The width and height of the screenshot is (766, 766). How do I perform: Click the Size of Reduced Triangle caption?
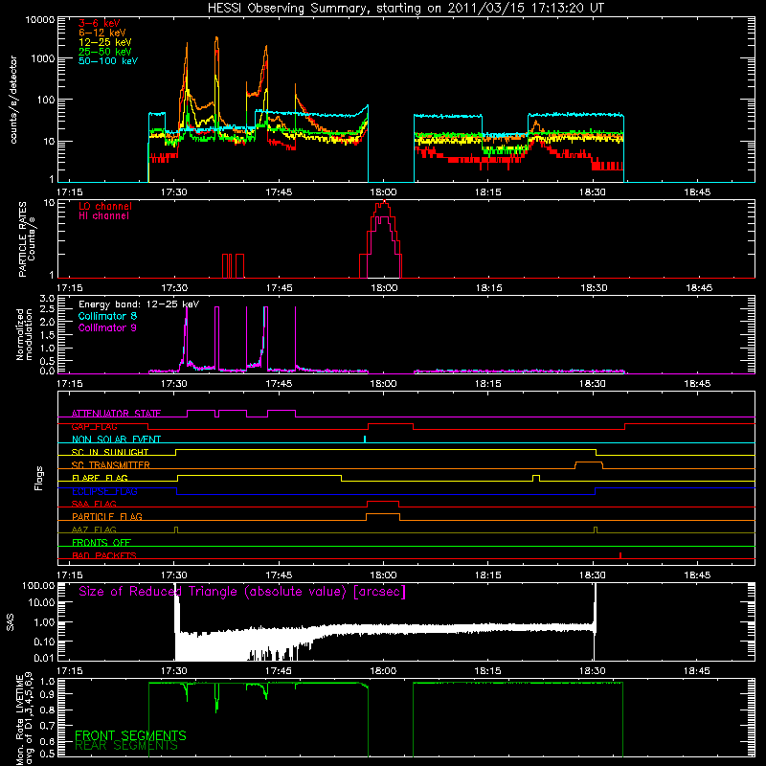click(242, 592)
